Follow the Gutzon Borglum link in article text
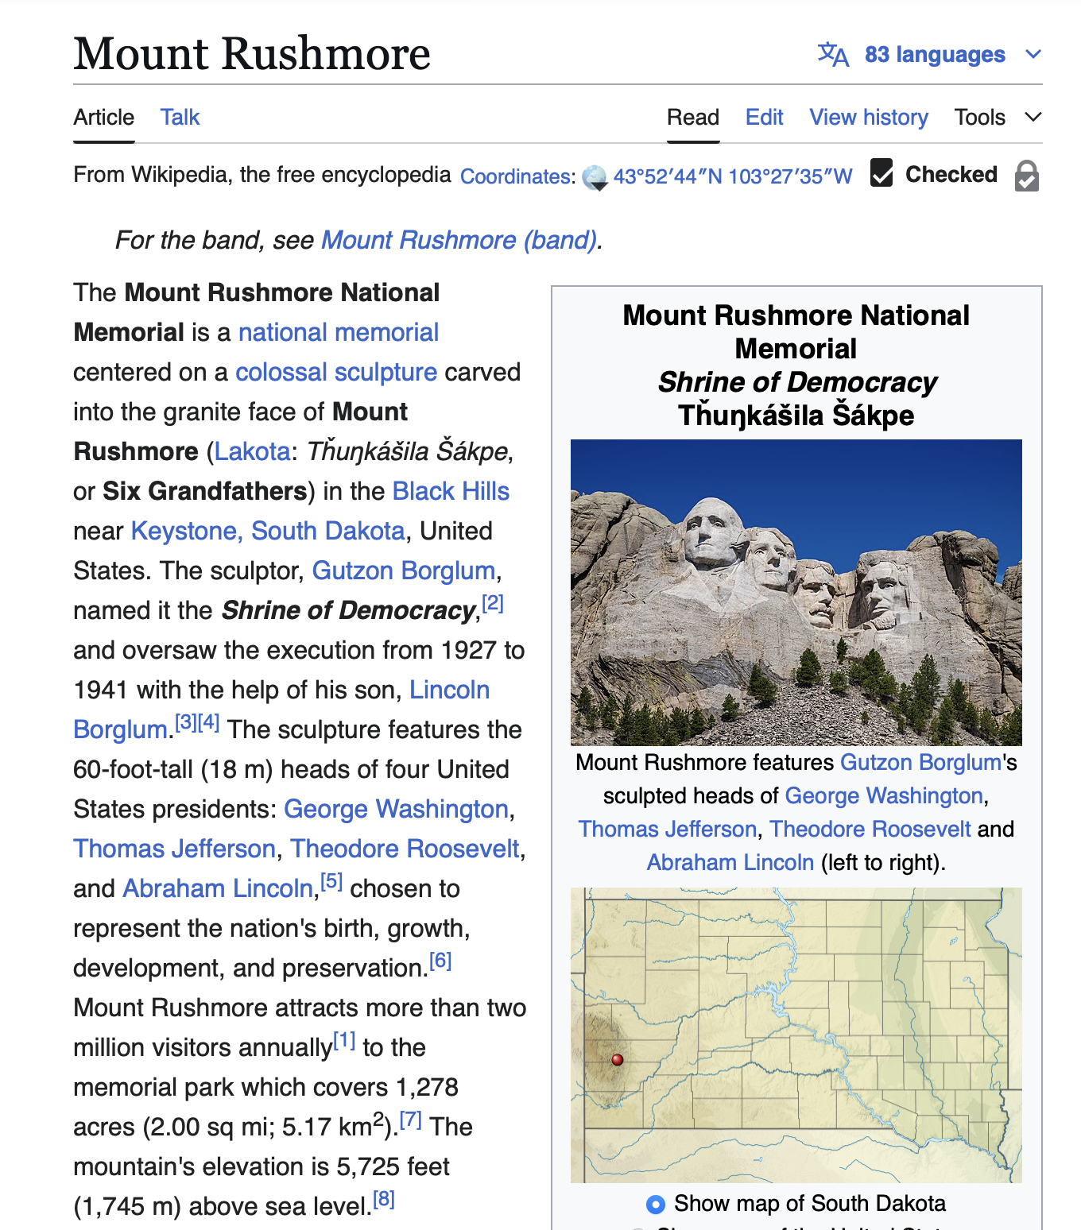Screen dimensions: 1081x1230 click(x=403, y=571)
